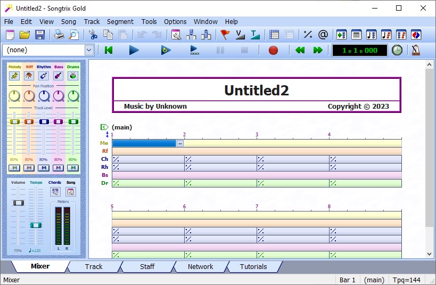Save the song with the floppy disk icon
The image size is (436, 285).
[x=40, y=35]
